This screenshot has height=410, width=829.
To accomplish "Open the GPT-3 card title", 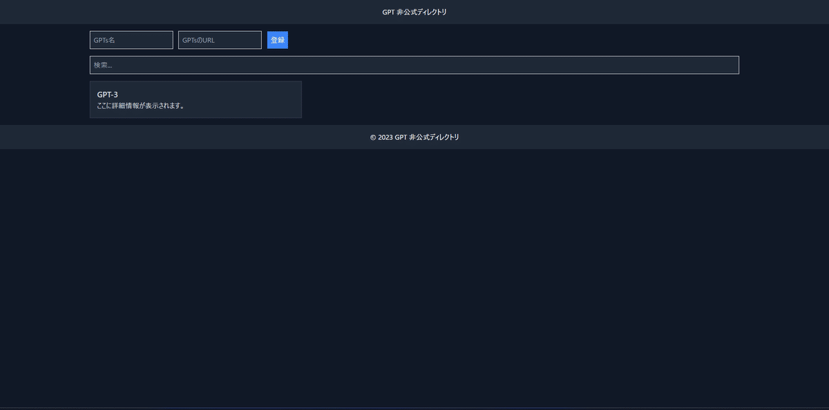I will tap(108, 95).
